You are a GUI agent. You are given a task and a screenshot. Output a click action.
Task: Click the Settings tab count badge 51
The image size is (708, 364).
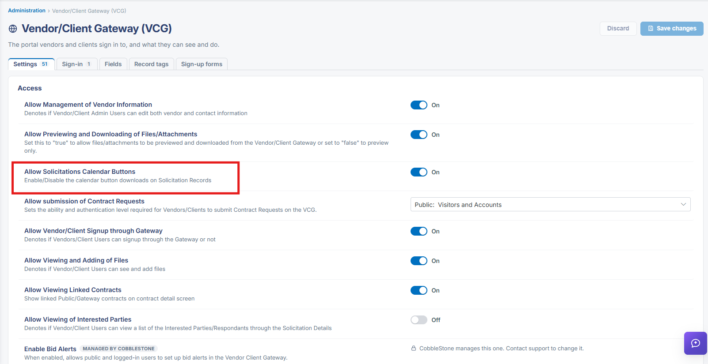(45, 64)
